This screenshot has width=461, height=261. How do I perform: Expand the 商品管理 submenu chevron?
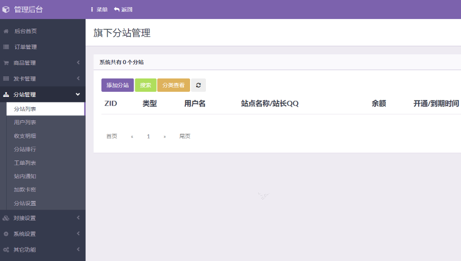tap(78, 63)
